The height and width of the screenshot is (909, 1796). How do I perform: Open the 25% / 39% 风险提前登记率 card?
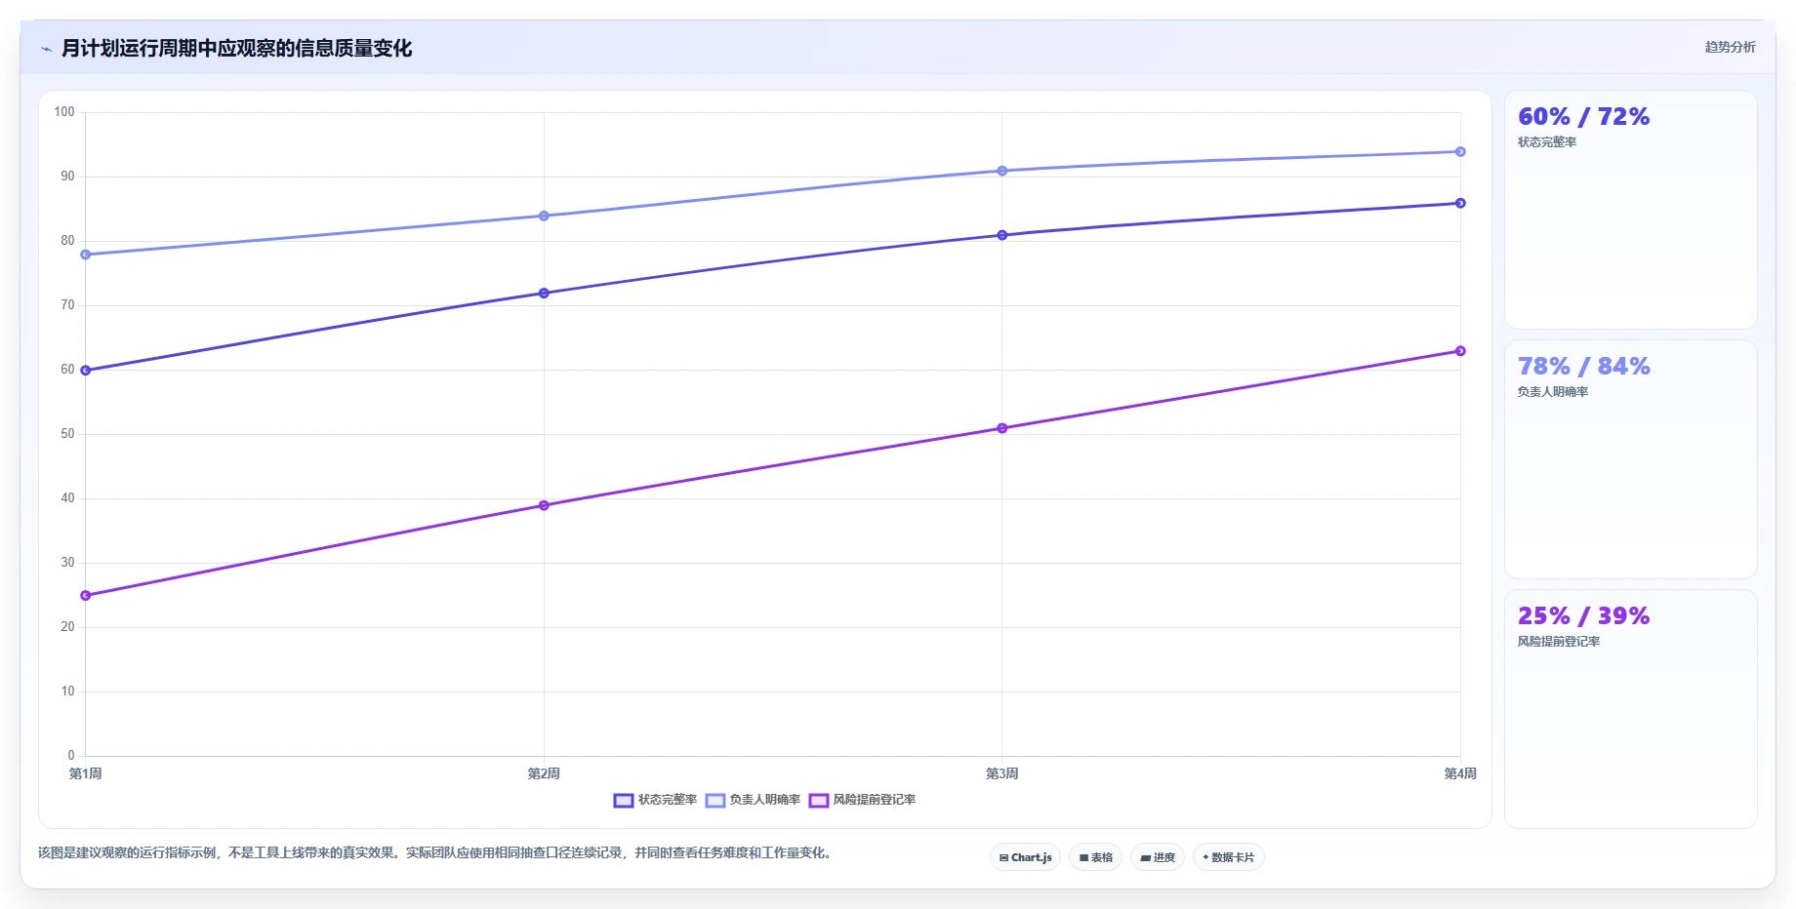(1630, 709)
